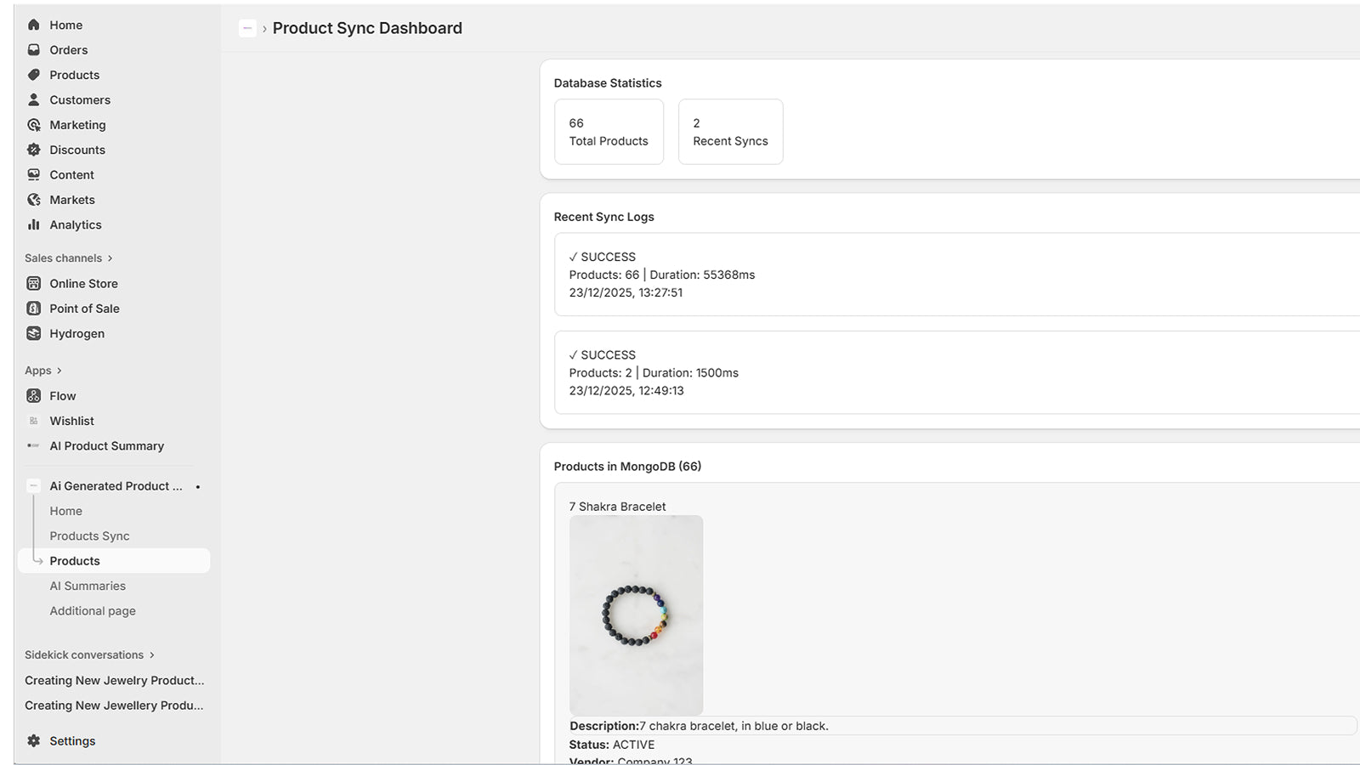Open Creating New Jewelry Product conversation
The image size is (1360, 765).
pyautogui.click(x=114, y=680)
